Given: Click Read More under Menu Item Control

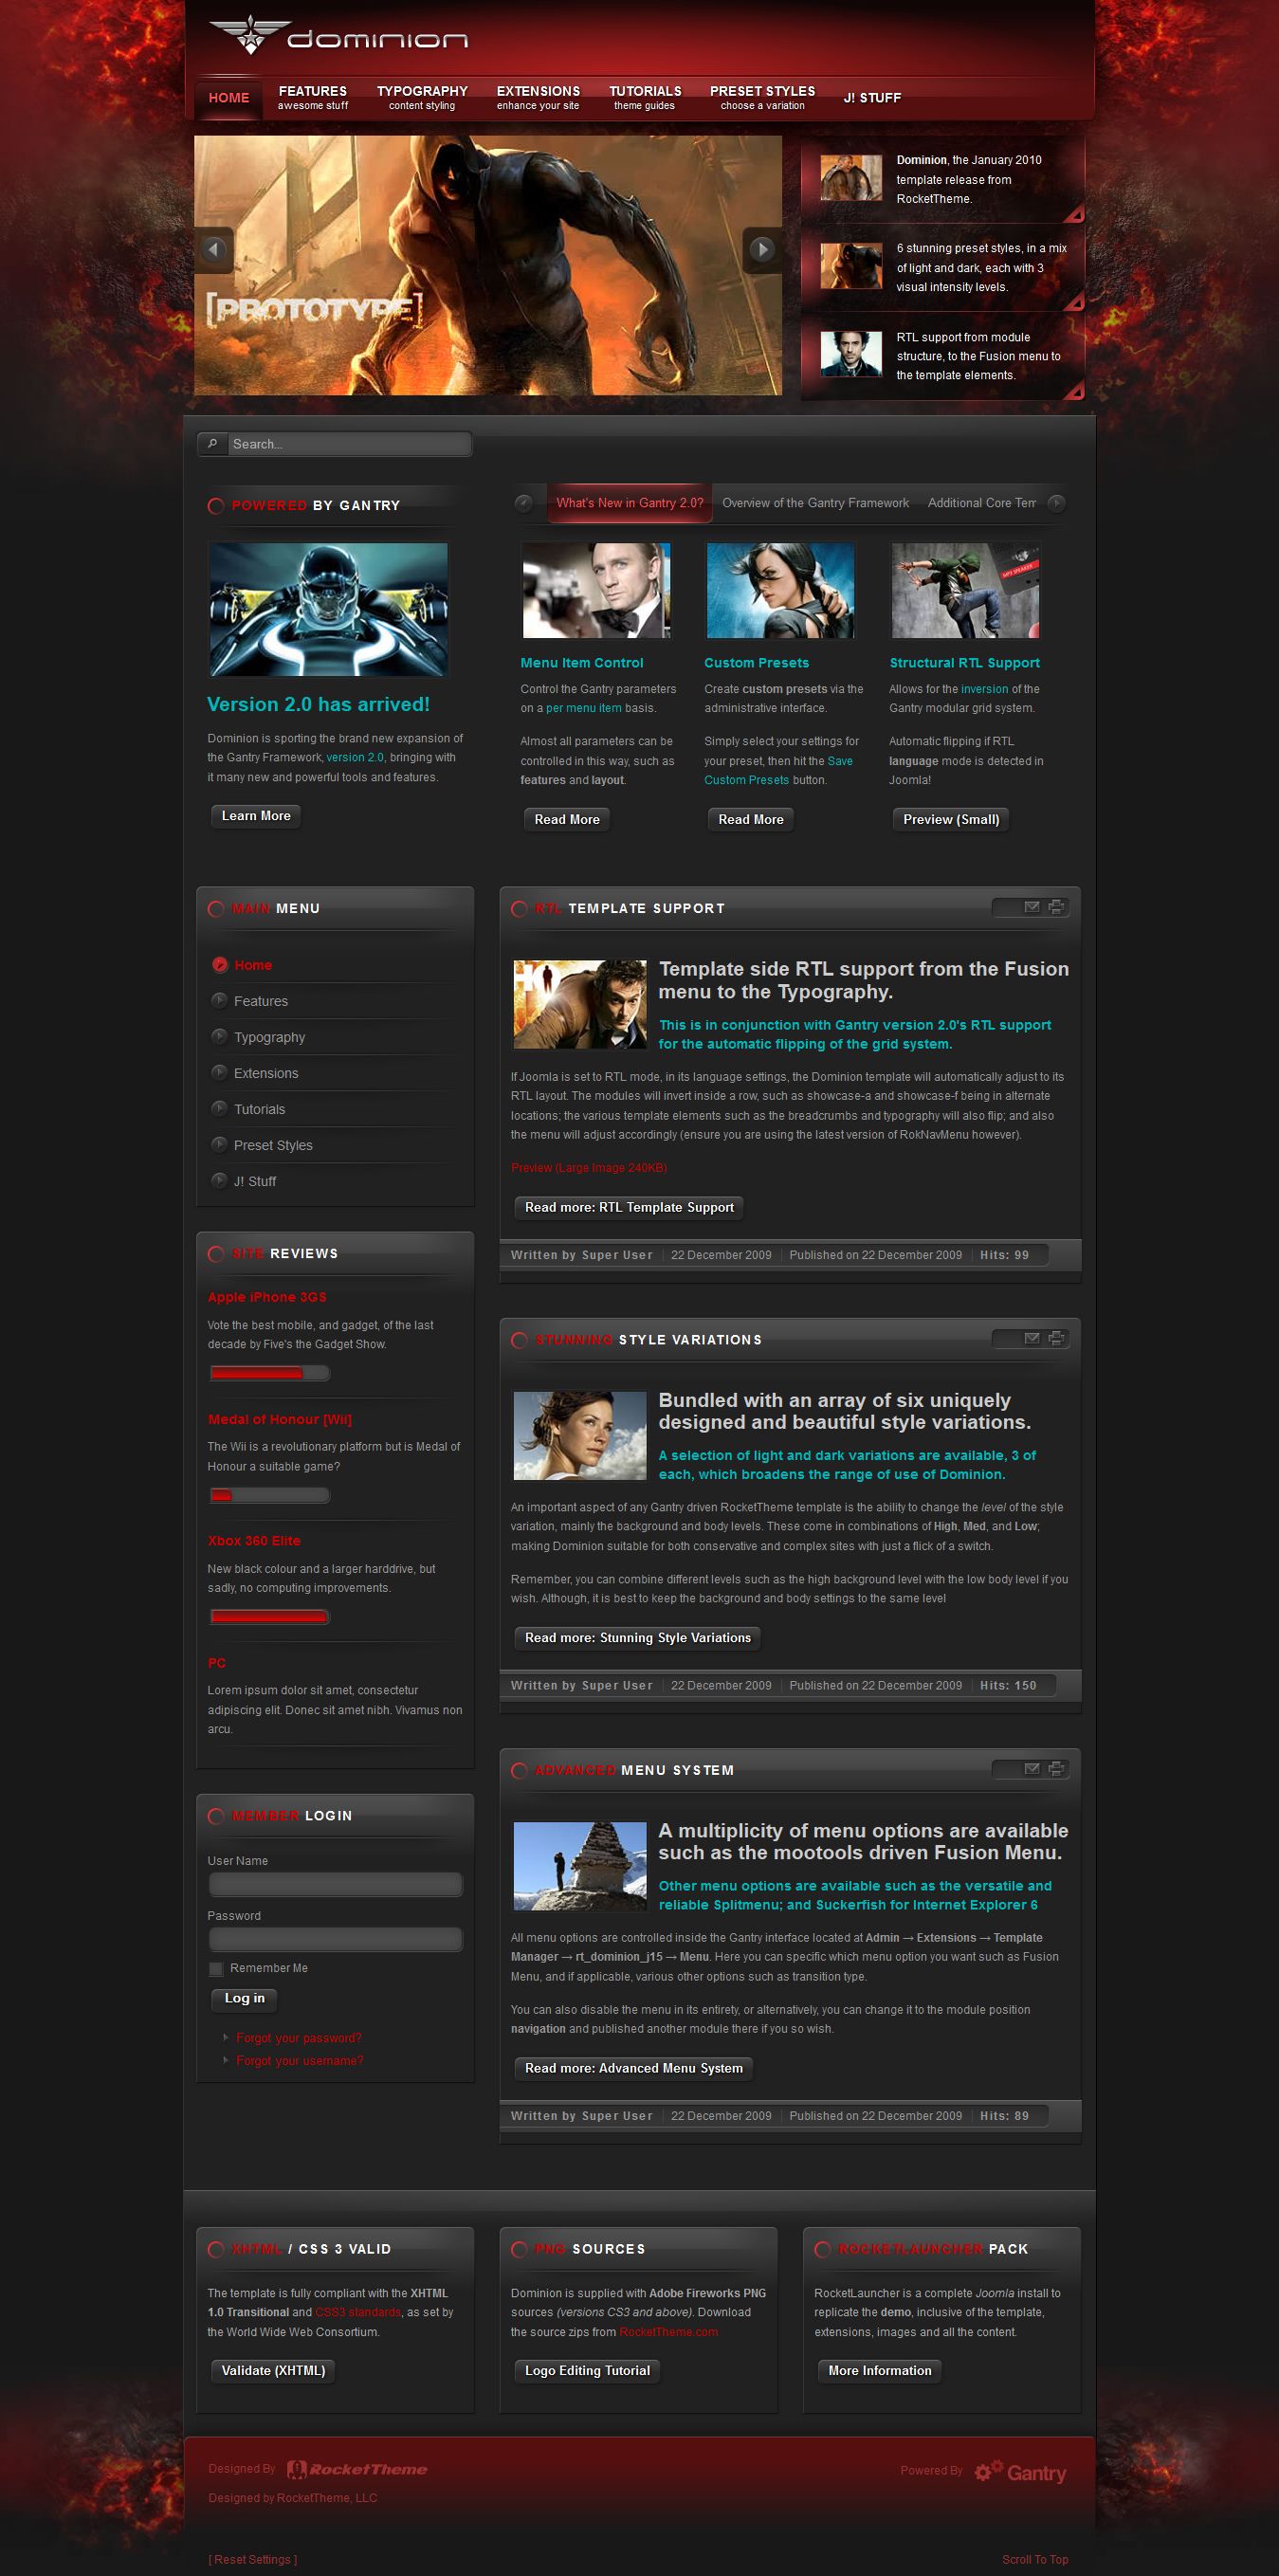Looking at the screenshot, I should [567, 819].
